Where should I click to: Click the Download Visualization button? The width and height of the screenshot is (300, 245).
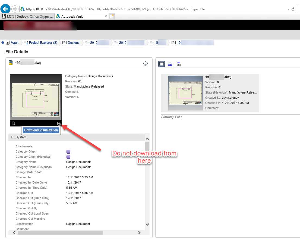(x=41, y=130)
